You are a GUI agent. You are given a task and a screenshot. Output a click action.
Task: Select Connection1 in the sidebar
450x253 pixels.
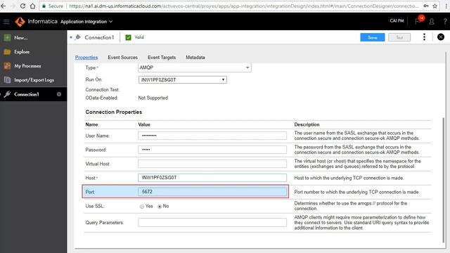pos(27,94)
